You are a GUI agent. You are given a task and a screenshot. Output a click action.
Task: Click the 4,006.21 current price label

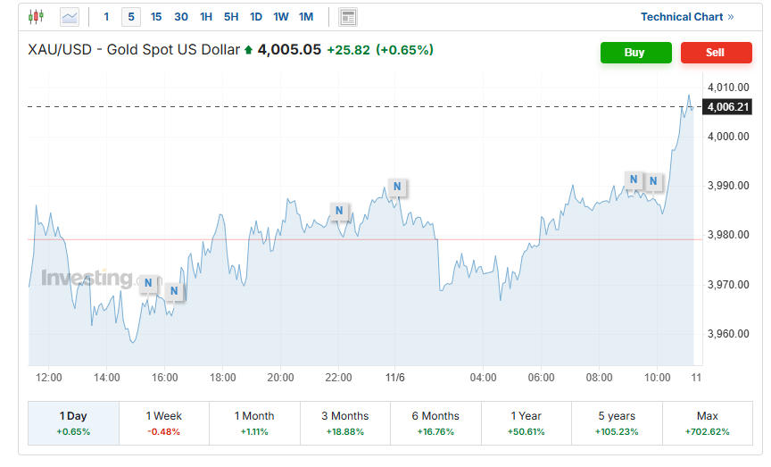tap(727, 107)
